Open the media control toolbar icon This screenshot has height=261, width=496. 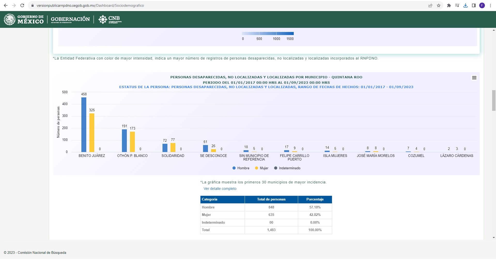coord(457,5)
